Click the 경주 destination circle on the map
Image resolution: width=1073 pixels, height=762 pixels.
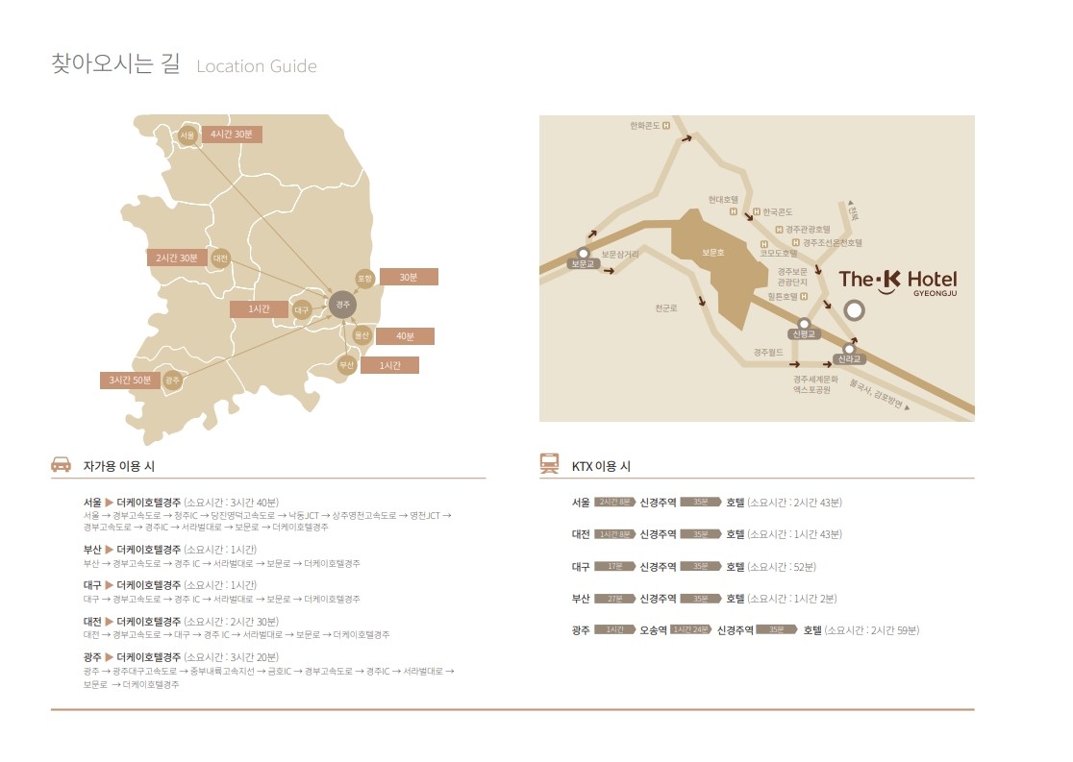coord(343,305)
